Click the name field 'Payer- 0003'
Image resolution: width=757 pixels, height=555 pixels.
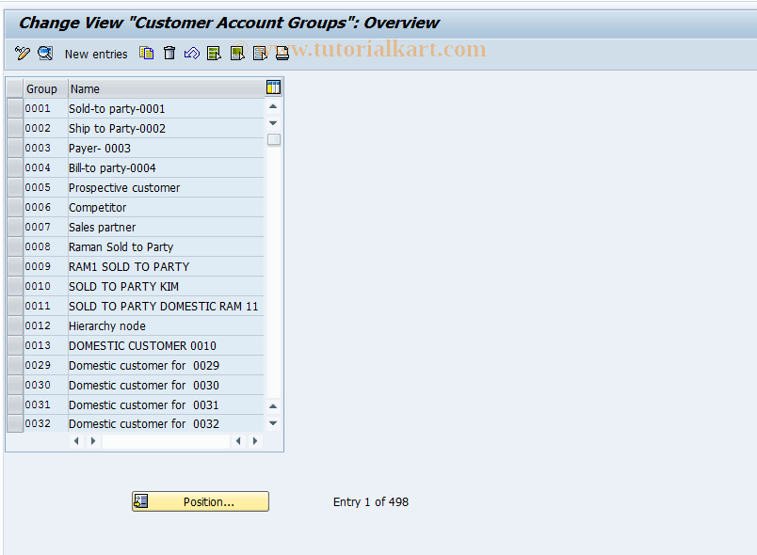[x=166, y=148]
